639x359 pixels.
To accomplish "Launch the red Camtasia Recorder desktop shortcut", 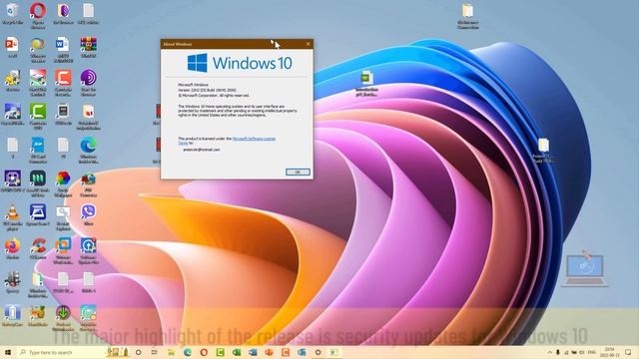I will 63,83.
